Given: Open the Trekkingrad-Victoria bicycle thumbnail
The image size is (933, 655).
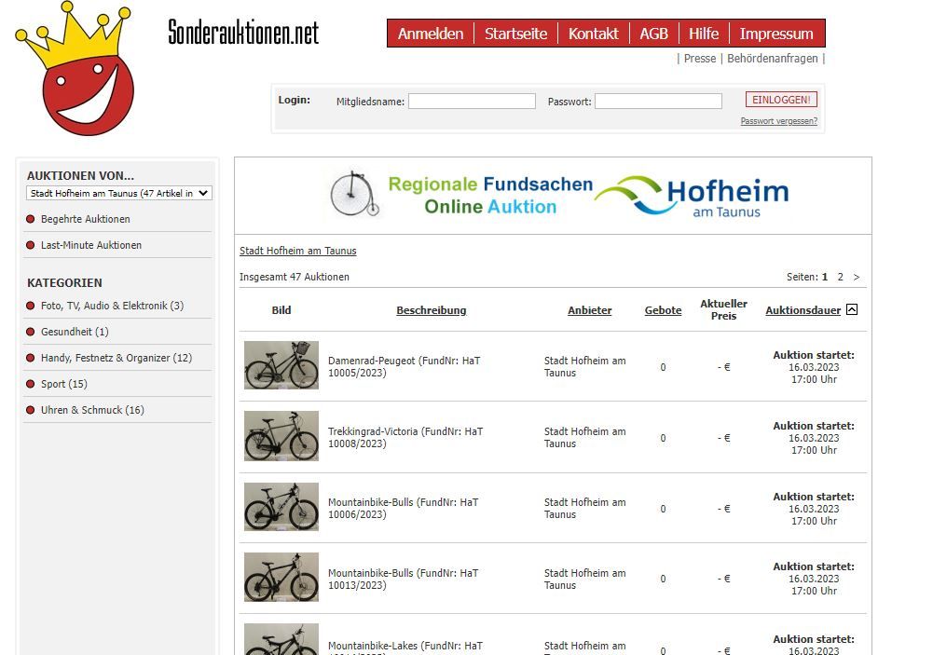Looking at the screenshot, I should click(x=281, y=436).
